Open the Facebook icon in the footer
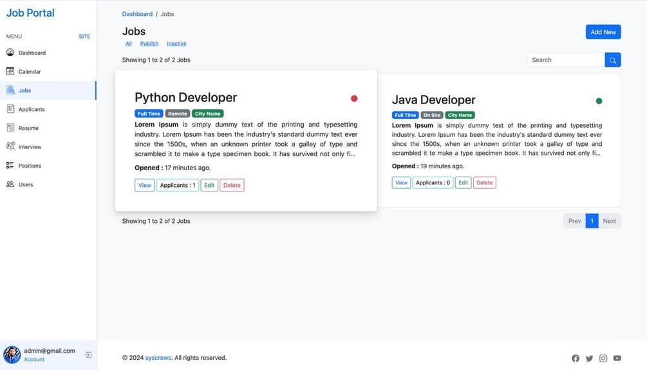Viewport: 647px width, 370px height. (x=576, y=358)
